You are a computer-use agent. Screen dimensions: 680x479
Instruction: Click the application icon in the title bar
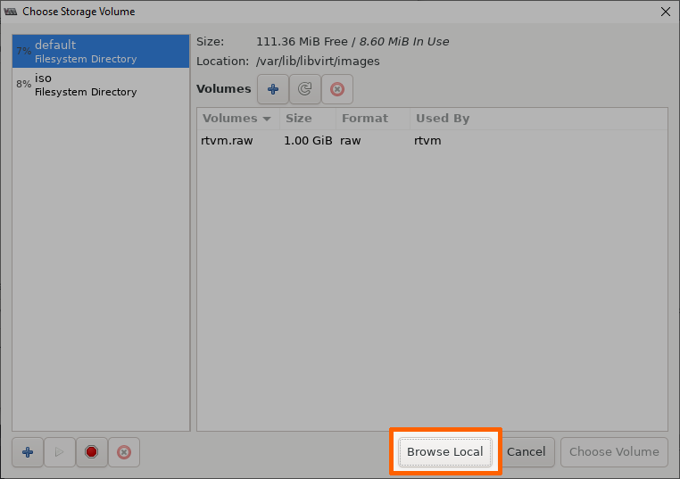[x=10, y=12]
